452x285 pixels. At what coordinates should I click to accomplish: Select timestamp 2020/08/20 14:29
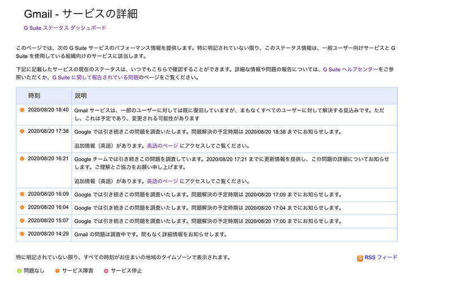point(48,234)
